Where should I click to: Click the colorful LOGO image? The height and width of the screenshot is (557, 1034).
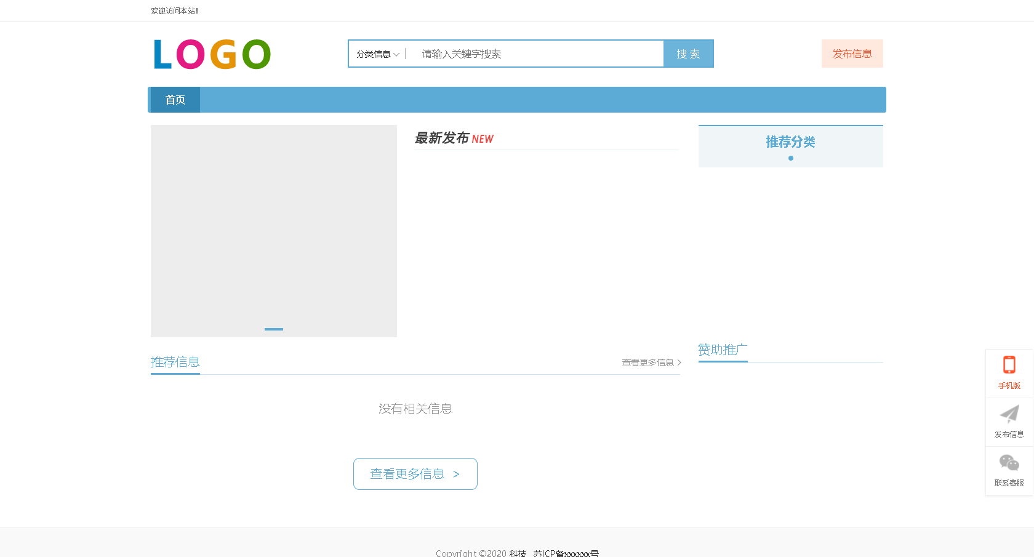212,54
